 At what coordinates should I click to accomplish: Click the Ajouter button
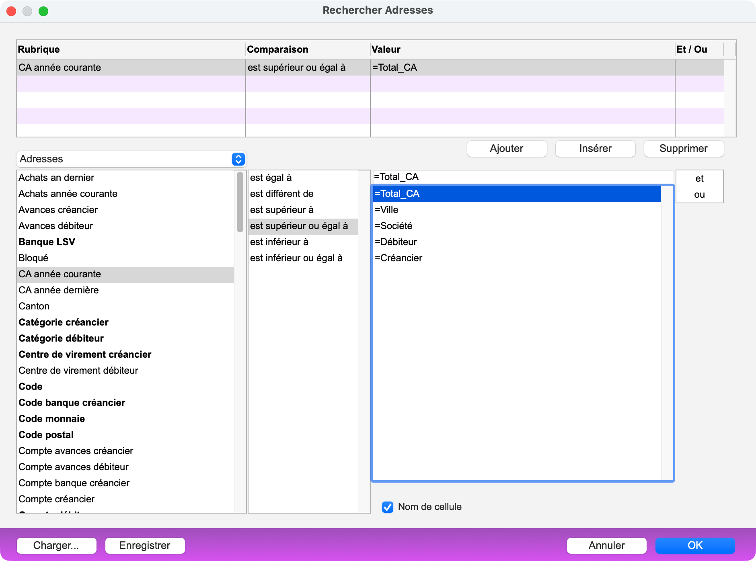506,149
